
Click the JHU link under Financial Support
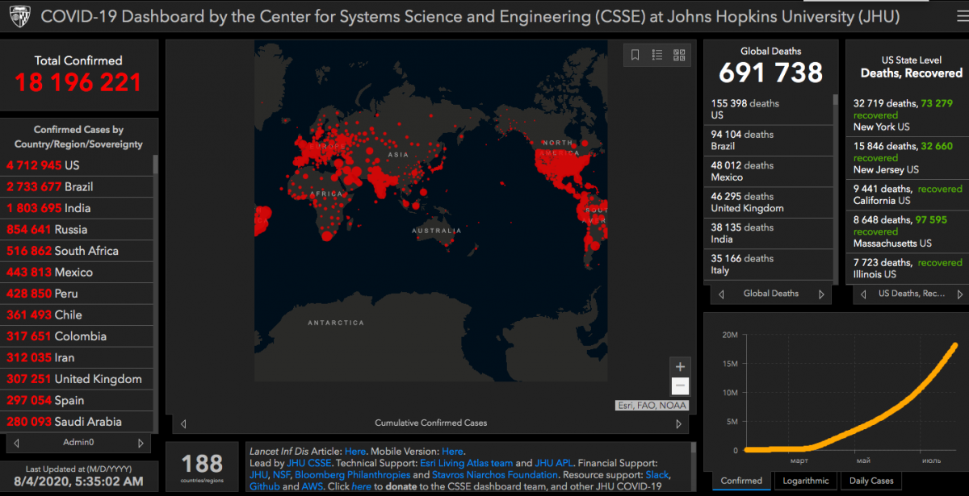click(258, 475)
